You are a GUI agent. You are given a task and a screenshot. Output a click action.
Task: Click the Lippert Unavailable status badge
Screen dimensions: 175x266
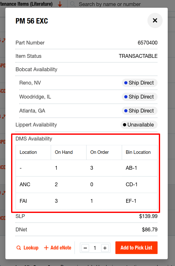coord(139,125)
